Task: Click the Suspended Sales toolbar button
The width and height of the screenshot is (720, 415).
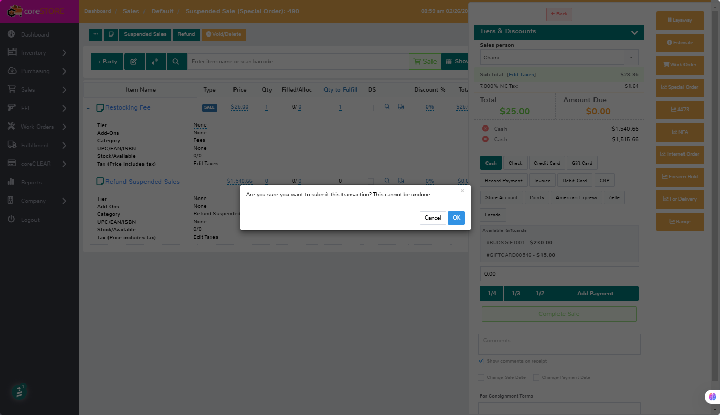Action: click(x=145, y=34)
